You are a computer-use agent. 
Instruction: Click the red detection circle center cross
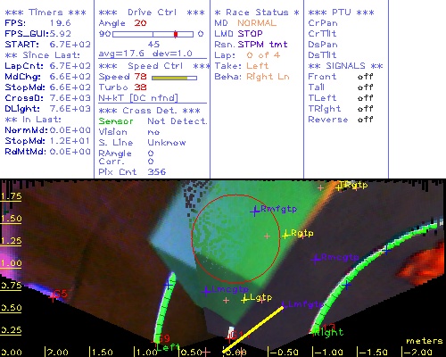point(267,237)
